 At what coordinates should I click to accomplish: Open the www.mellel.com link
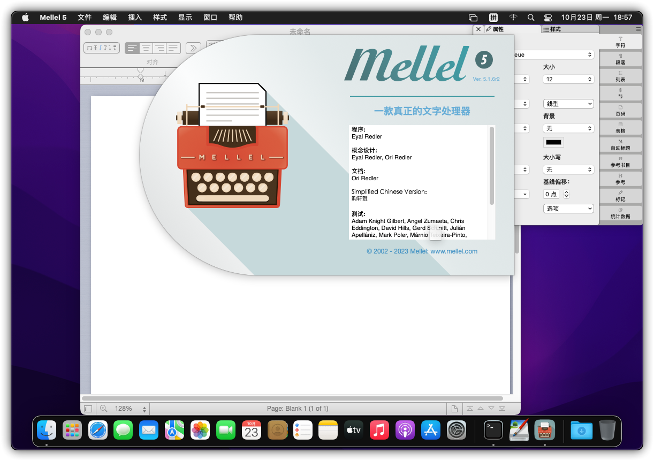tap(454, 251)
